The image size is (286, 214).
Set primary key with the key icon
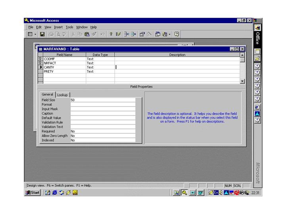[111, 34]
